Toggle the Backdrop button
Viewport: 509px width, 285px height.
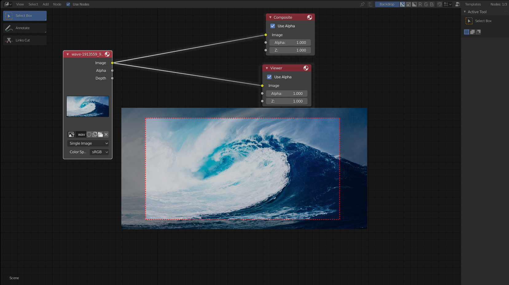(x=387, y=4)
